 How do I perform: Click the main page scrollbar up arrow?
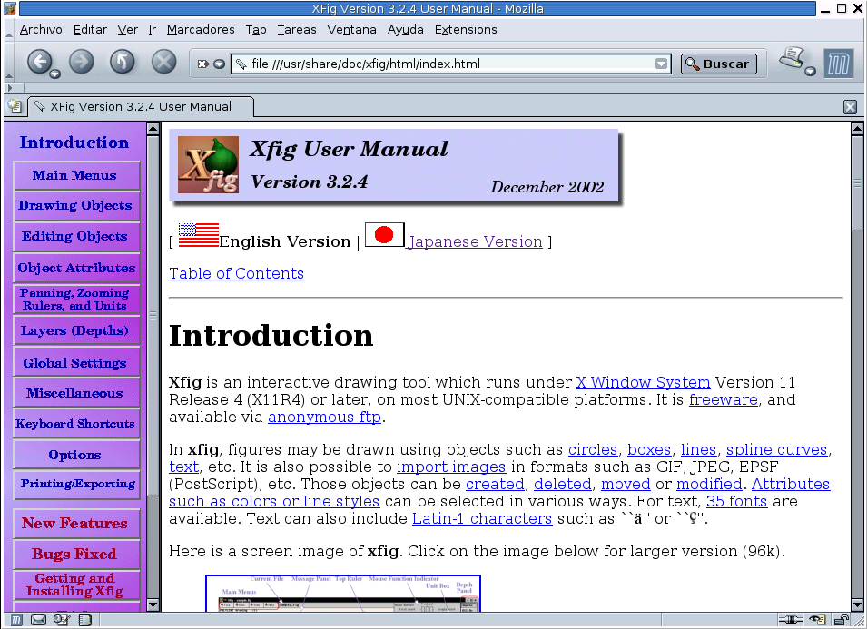coord(857,129)
